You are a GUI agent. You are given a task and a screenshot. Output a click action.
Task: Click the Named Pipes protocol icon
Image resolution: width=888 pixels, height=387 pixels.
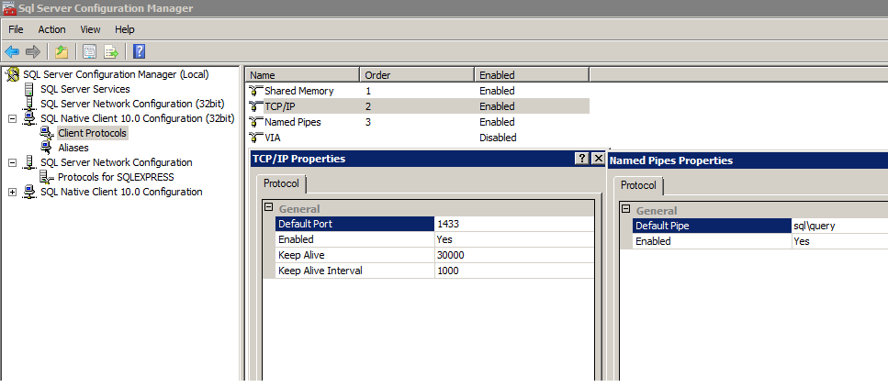point(256,122)
